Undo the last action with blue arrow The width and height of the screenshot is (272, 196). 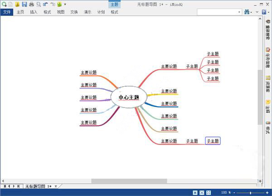(45, 4)
